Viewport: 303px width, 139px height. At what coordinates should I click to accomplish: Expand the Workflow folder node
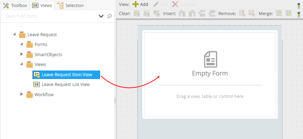pos(21,94)
